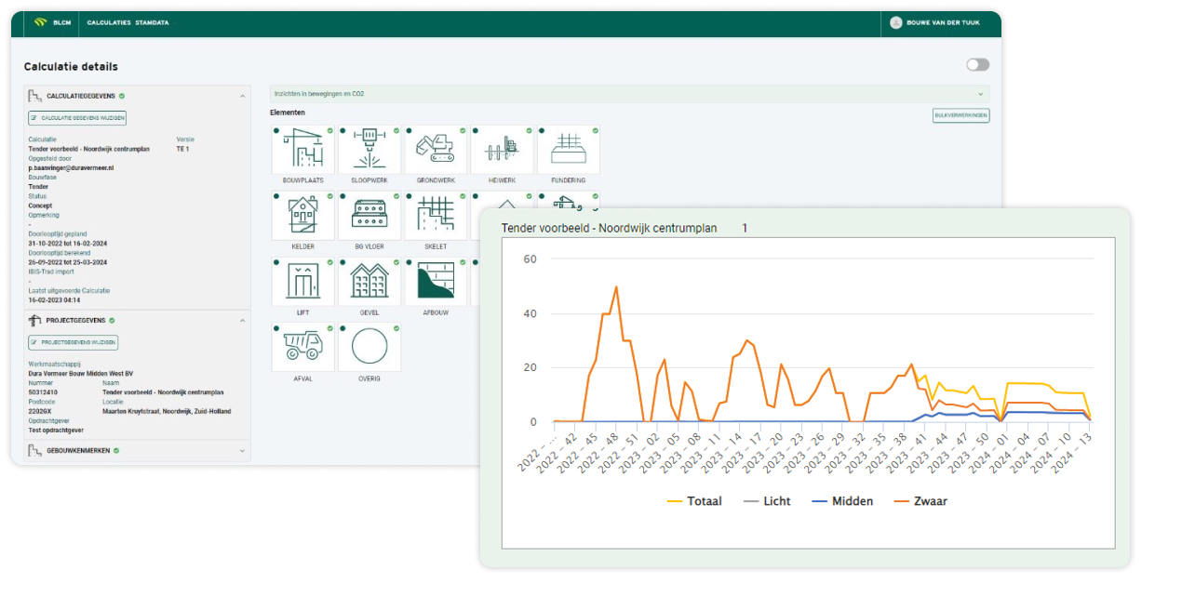Click the BULKVERWERKINGEN button
The width and height of the screenshot is (1182, 610).
[x=961, y=114]
